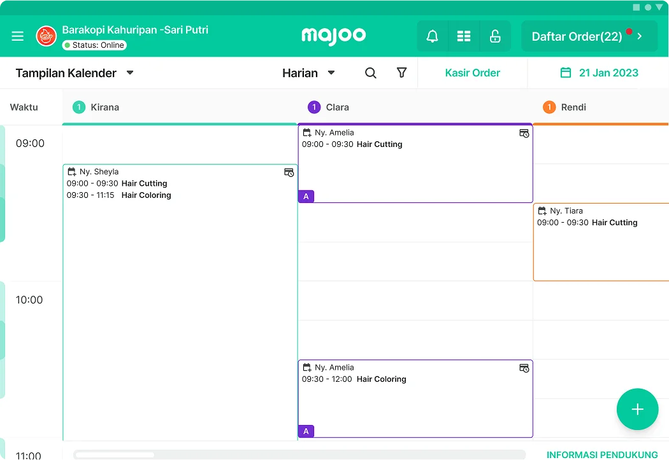Switch to Kasir Order
This screenshot has height=460, width=669.
point(472,73)
